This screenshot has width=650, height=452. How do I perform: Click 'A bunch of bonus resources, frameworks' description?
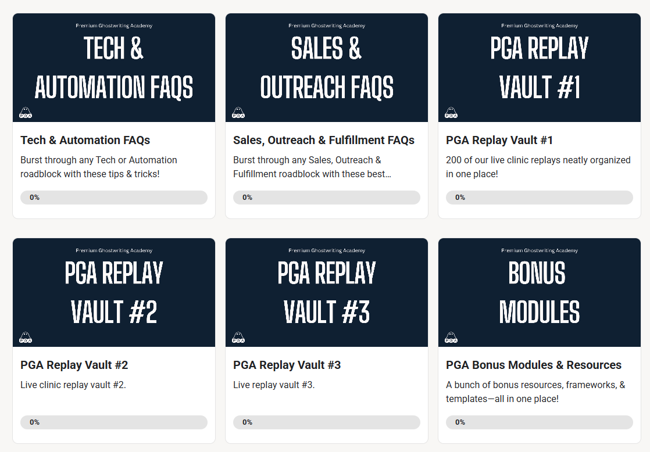(535, 392)
